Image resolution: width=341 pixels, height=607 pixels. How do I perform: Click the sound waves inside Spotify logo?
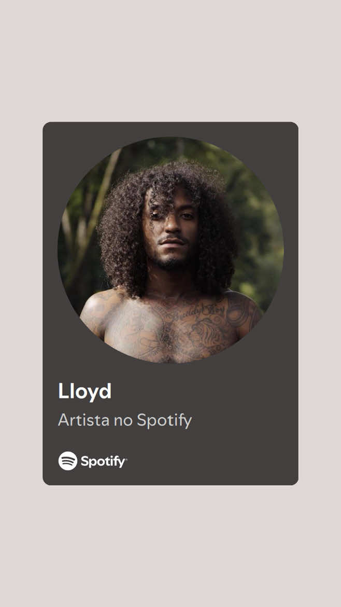68,461
